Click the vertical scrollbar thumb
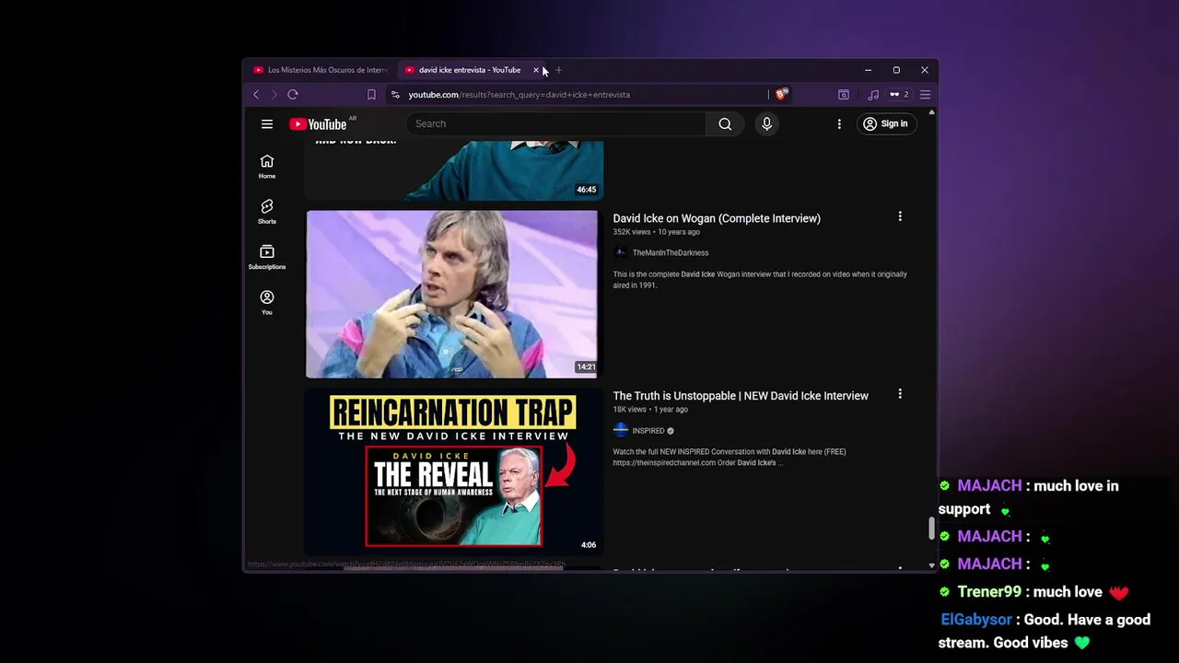The image size is (1179, 663). click(931, 529)
